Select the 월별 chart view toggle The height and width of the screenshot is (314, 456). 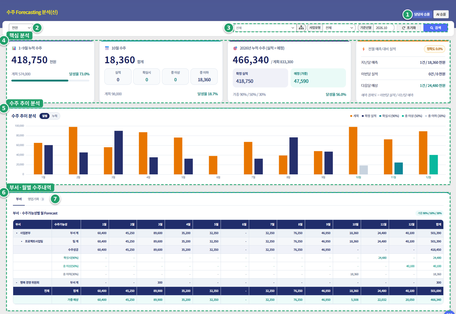tap(45, 116)
